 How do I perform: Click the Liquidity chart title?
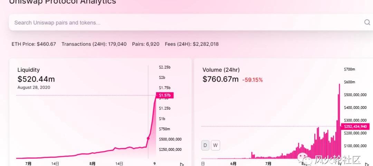(x=29, y=70)
